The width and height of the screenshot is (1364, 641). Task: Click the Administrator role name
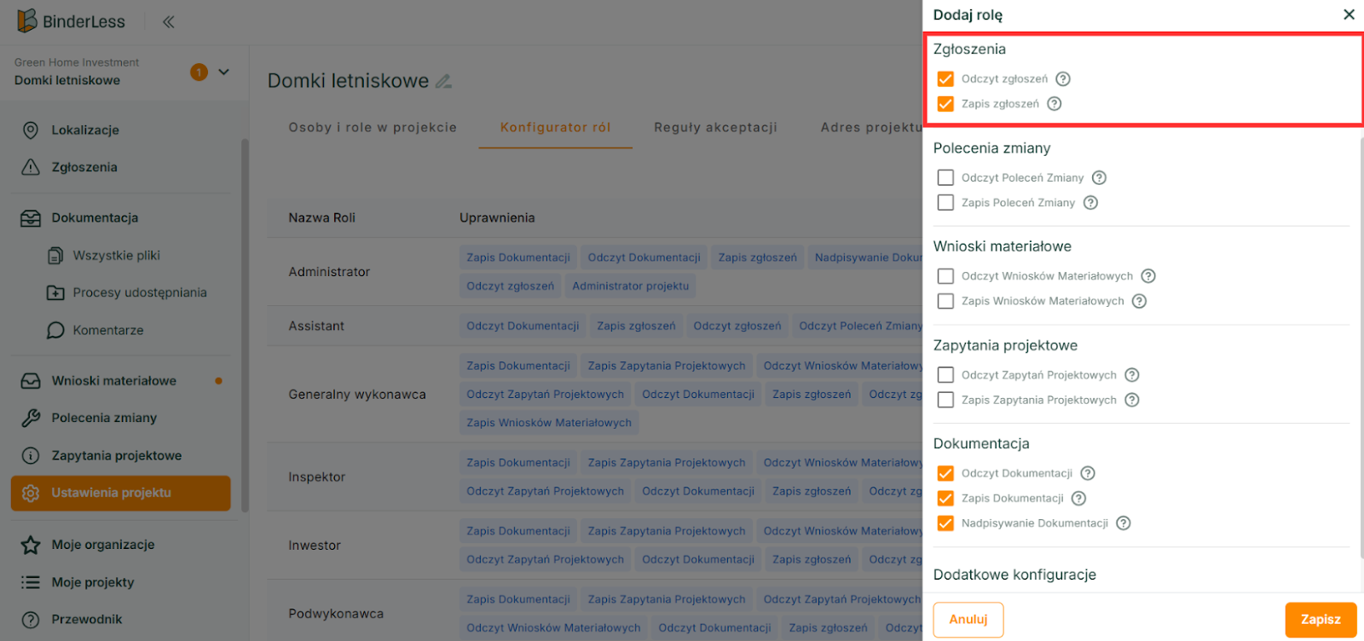pyautogui.click(x=329, y=272)
